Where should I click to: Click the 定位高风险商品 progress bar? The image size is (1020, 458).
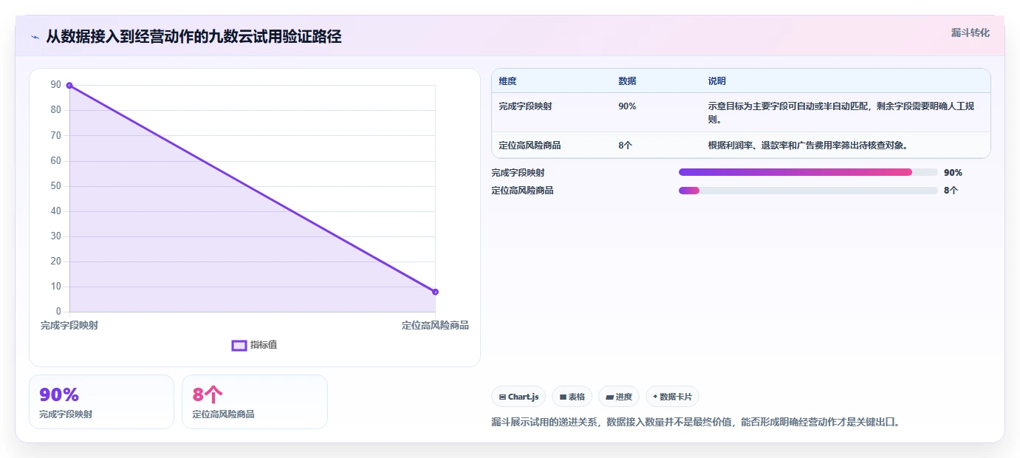(x=808, y=191)
